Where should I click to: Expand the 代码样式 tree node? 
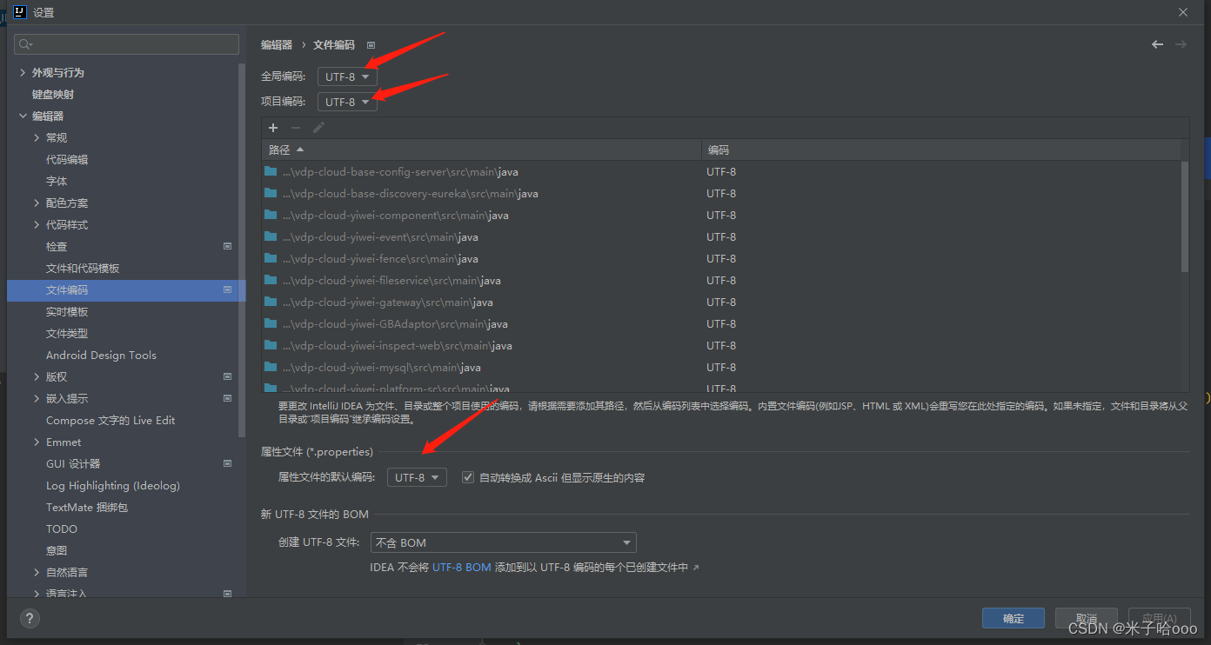coord(37,224)
